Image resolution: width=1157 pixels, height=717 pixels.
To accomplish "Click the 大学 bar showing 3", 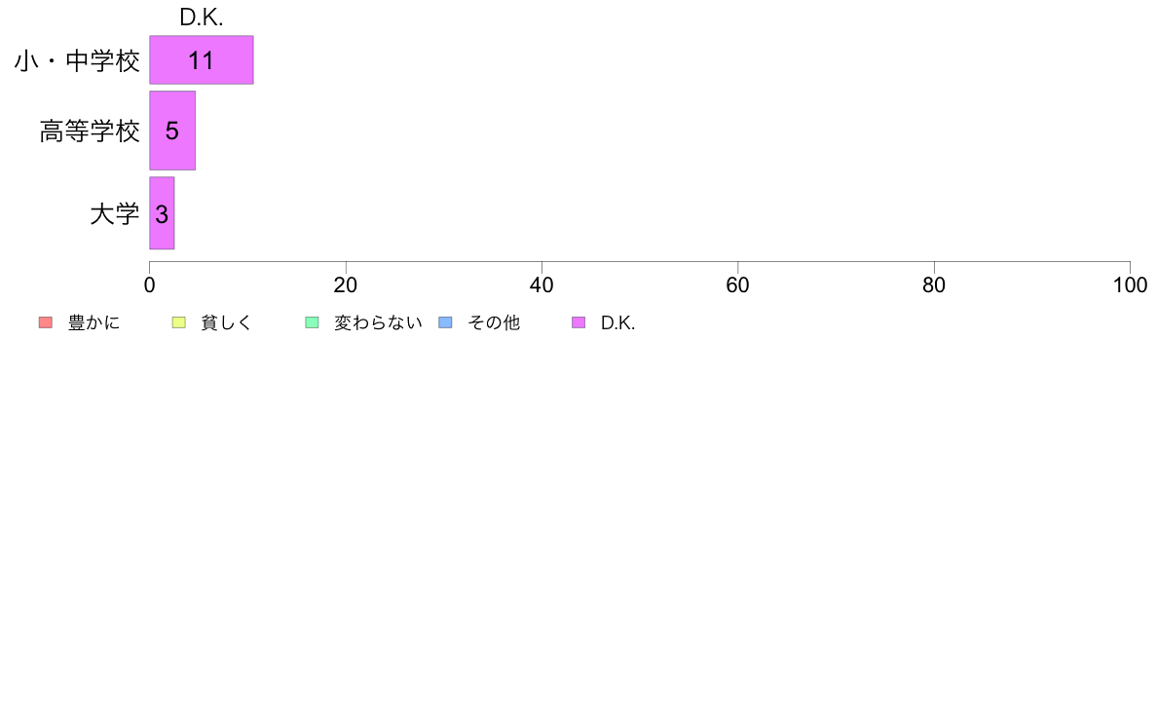I will (x=162, y=213).
